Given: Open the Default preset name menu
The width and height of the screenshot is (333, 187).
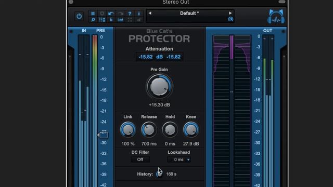Looking at the screenshot, I should pos(189,13).
